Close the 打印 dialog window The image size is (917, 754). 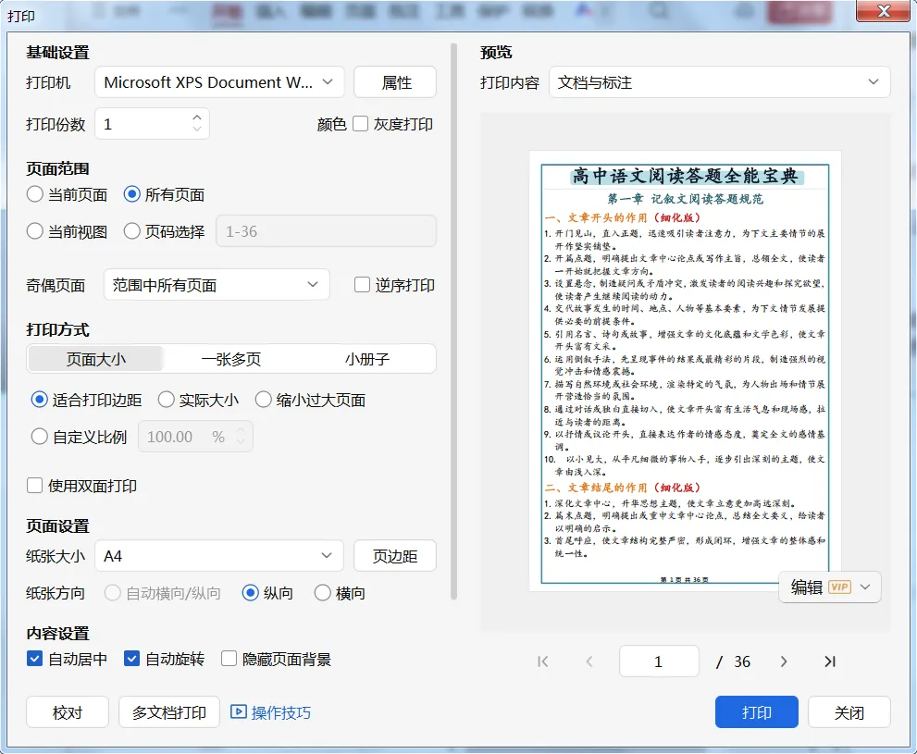[x=884, y=11]
